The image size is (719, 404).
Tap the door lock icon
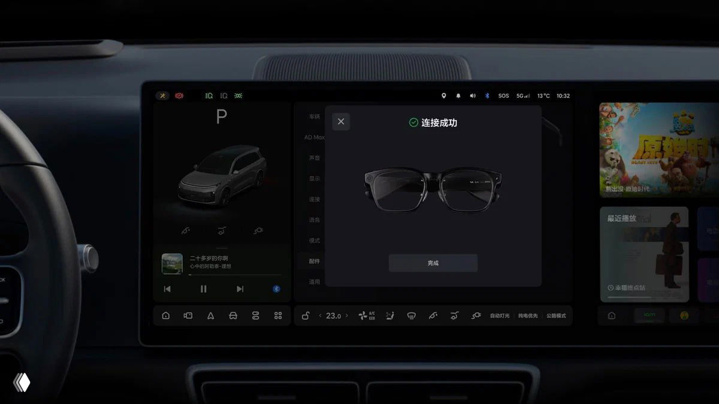306,315
